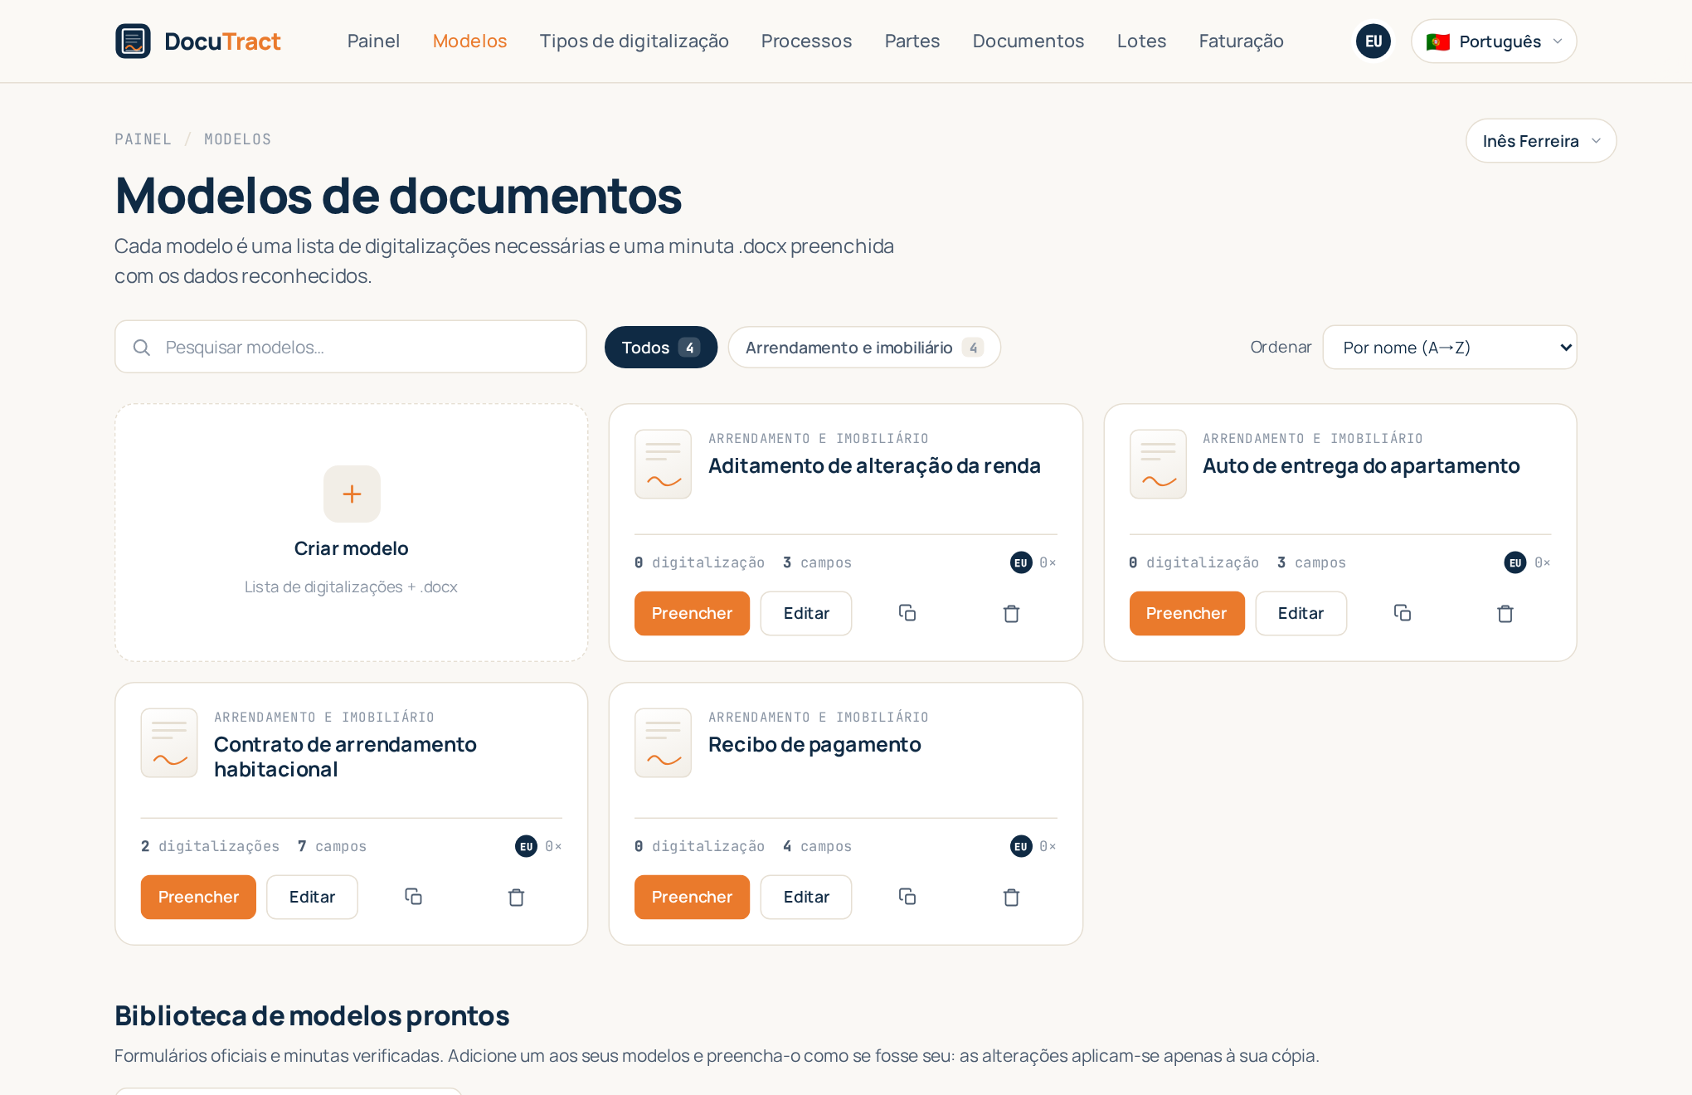Image resolution: width=1692 pixels, height=1095 pixels.
Task: Go to Tipos de digitalização menu
Action: [x=634, y=41]
